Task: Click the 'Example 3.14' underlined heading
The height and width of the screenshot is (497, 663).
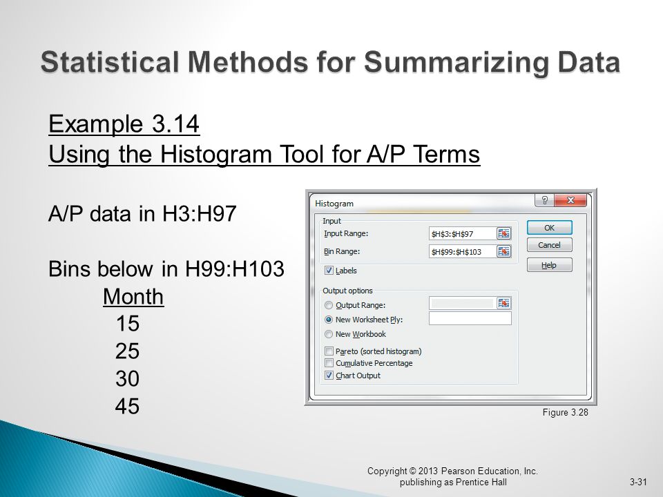Action: (124, 124)
